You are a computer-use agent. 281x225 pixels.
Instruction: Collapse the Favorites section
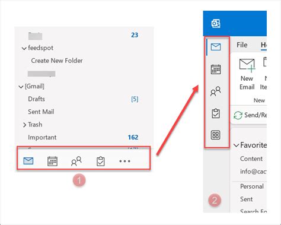pyautogui.click(x=236, y=145)
